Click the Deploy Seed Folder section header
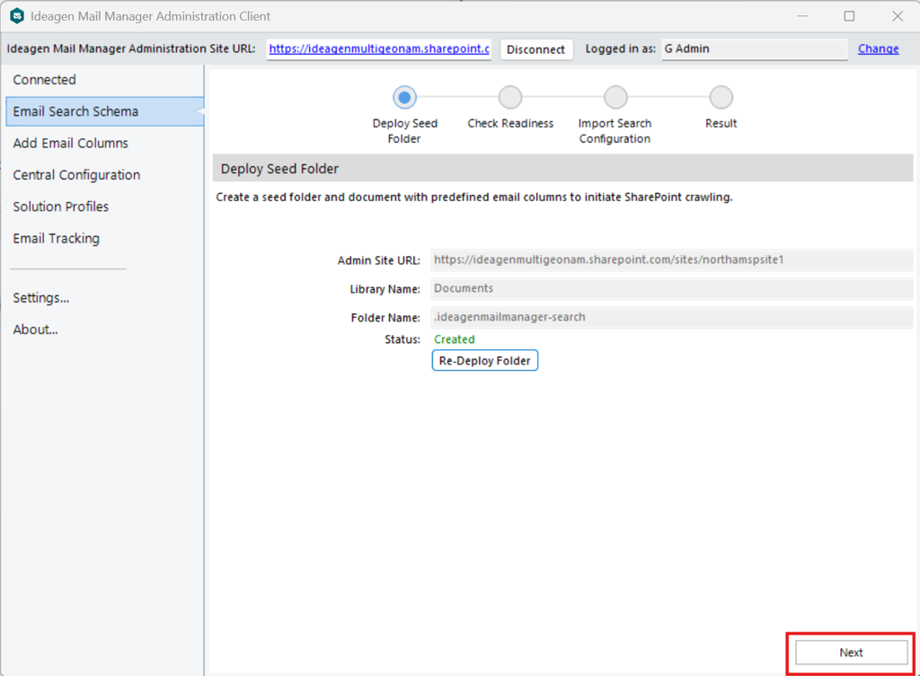The image size is (920, 676). coord(562,169)
